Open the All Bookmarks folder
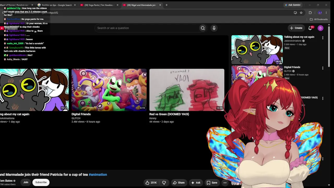The height and width of the screenshot is (188, 334). 319,19
